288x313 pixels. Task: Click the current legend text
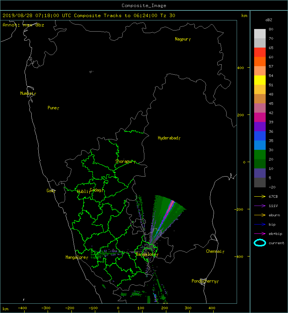coord(276,243)
